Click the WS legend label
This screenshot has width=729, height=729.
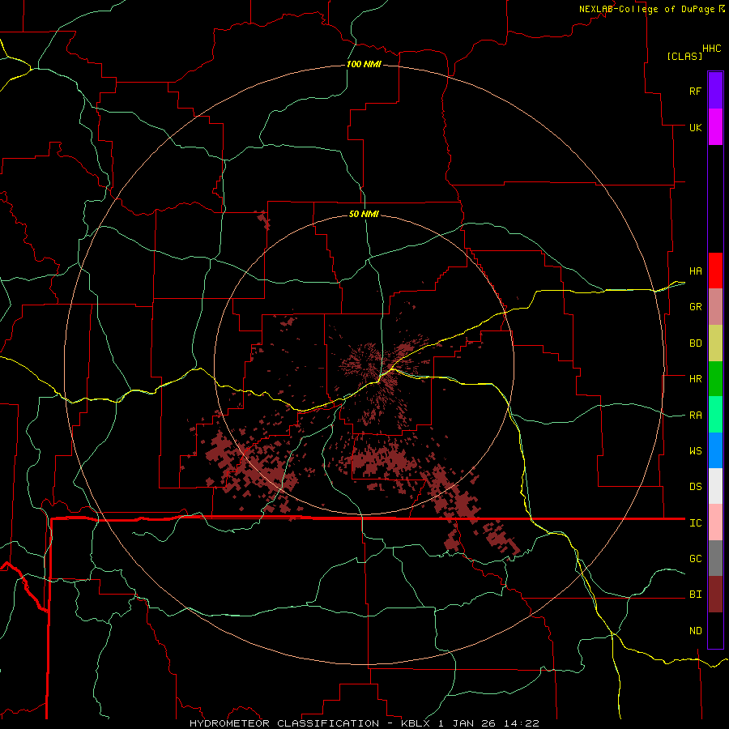pyautogui.click(x=695, y=451)
